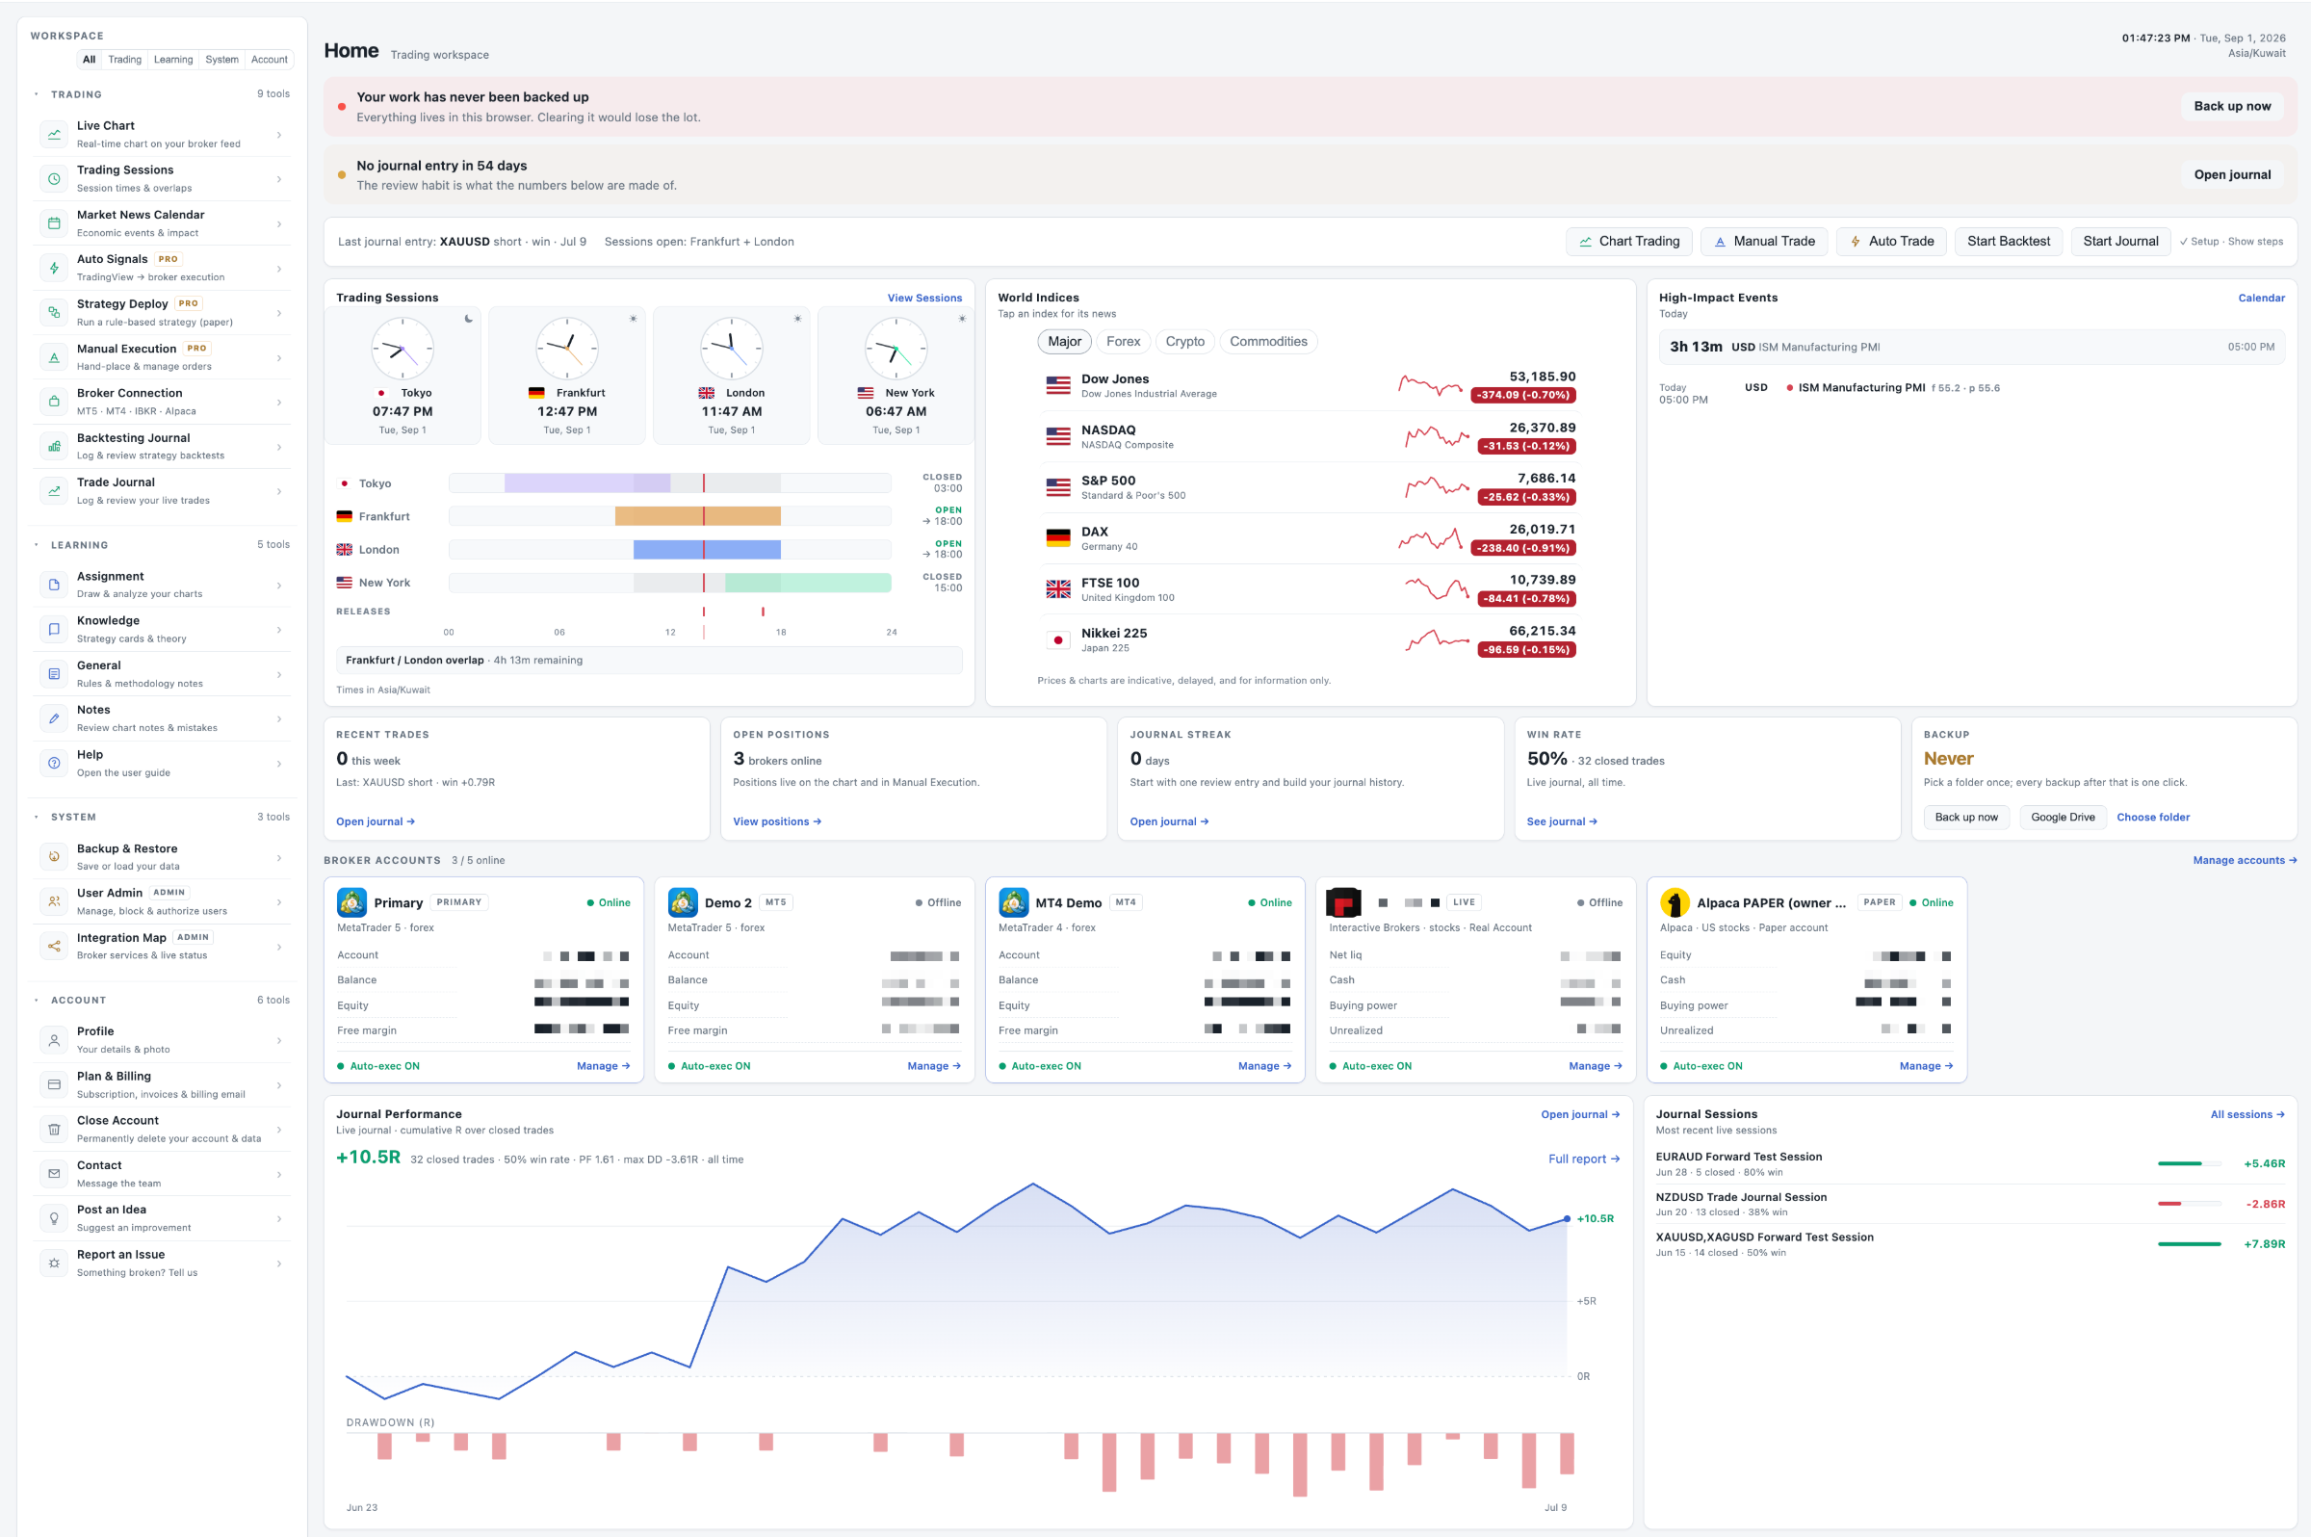
Task: Click the chevron on the General row
Action: (279, 674)
